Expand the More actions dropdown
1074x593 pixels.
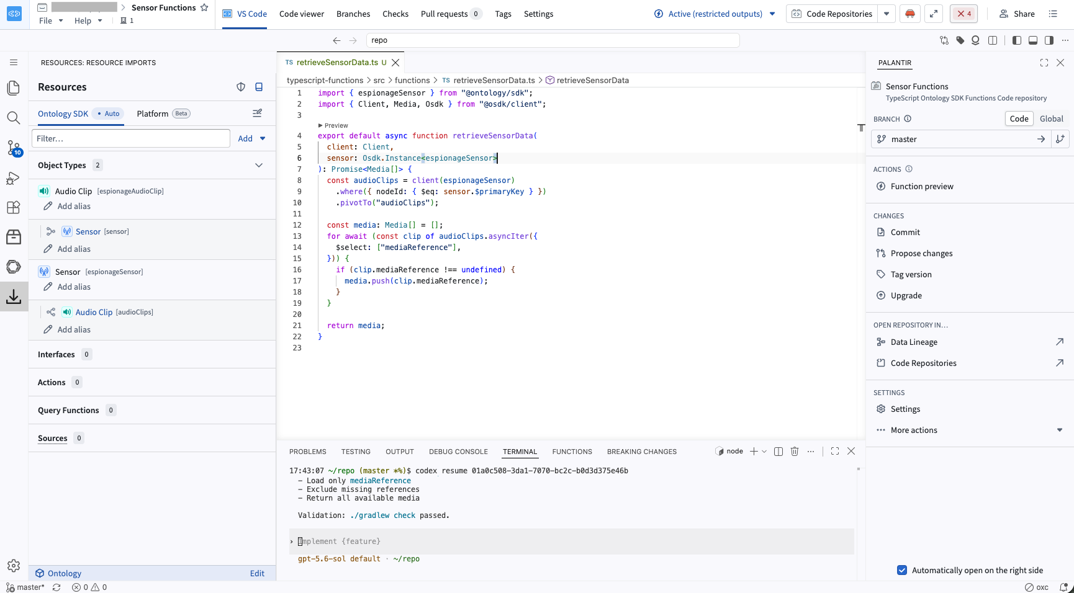click(1060, 430)
